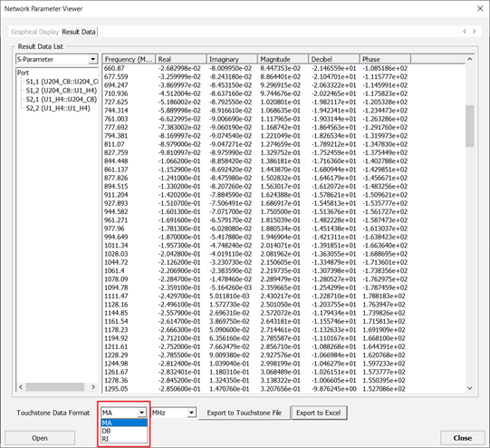This screenshot has height=448, width=490.
Task: Click Export to Touchstone File button
Action: 244,413
